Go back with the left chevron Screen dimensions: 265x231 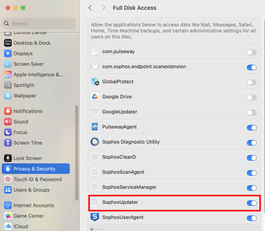90,8
